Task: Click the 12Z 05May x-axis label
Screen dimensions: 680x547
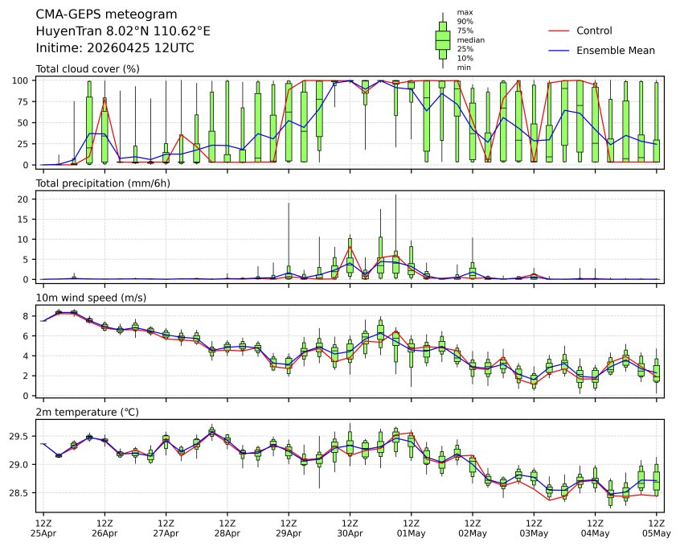Action: [x=657, y=528]
